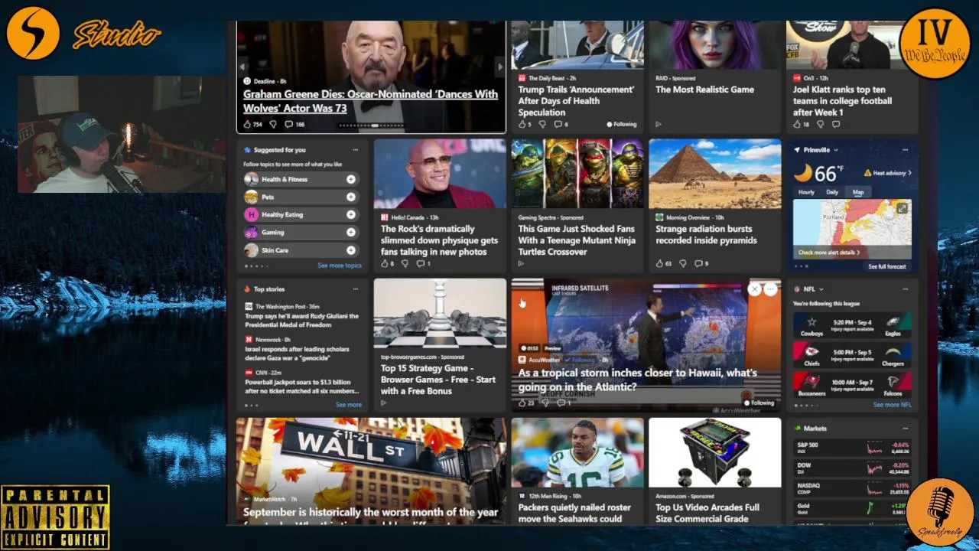Click See more under Top stories
Screen dimensions: 979x551
348,405
